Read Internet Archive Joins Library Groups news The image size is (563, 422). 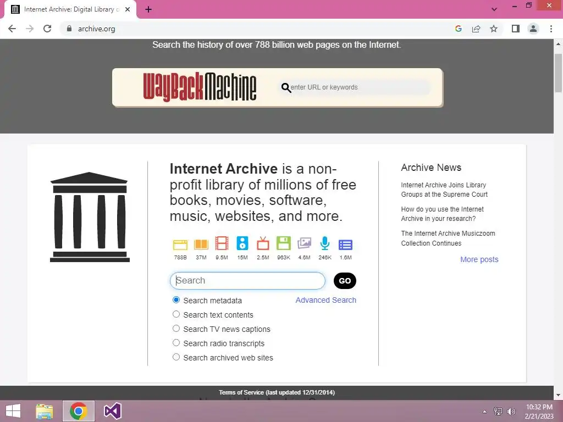tap(444, 190)
